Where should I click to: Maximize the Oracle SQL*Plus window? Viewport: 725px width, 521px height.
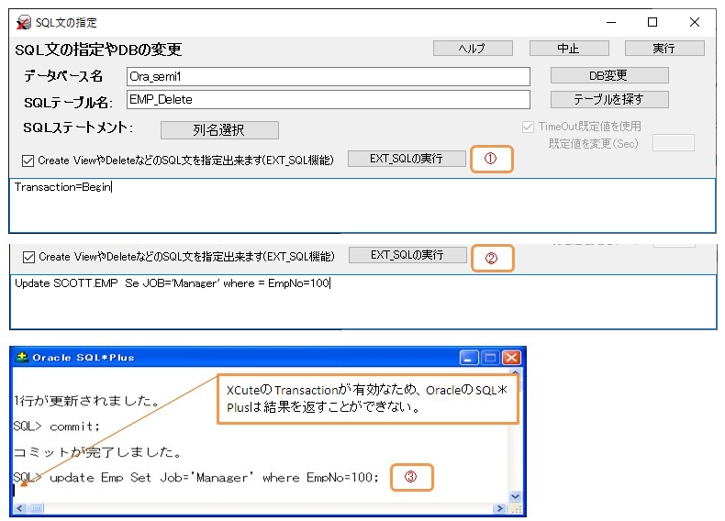coord(490,358)
